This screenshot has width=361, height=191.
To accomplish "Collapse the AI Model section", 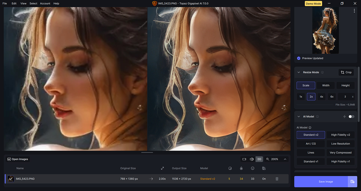I will coord(299,116).
